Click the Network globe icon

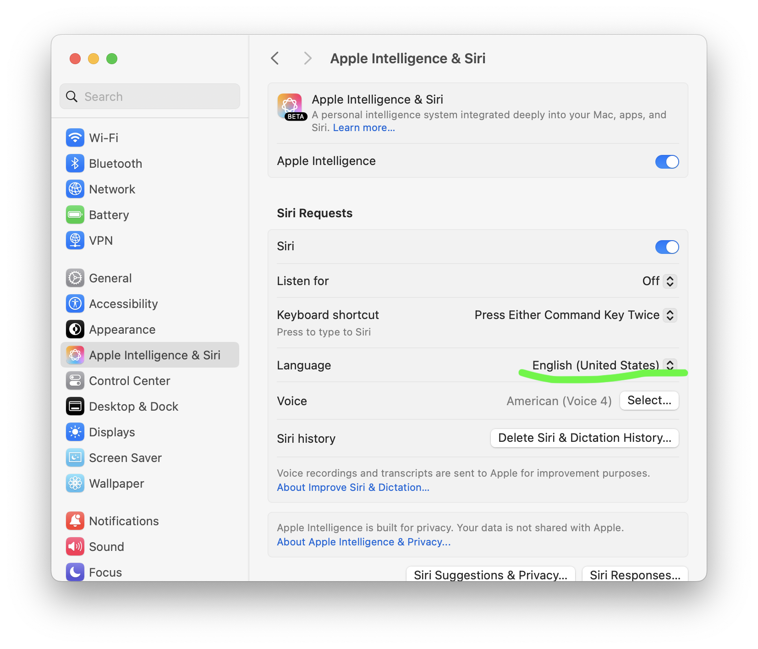75,189
